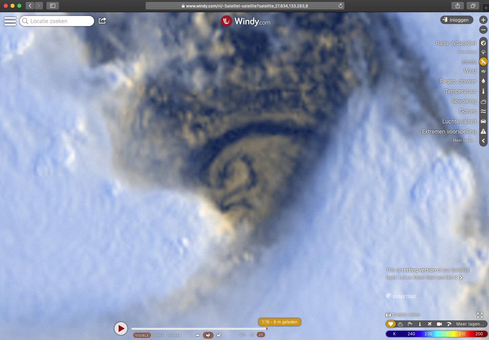Click the Golven text label
The image size is (489, 340).
(x=468, y=111)
